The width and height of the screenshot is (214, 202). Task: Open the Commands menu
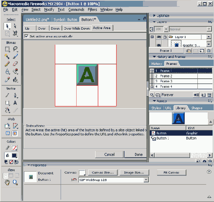click(76, 9)
